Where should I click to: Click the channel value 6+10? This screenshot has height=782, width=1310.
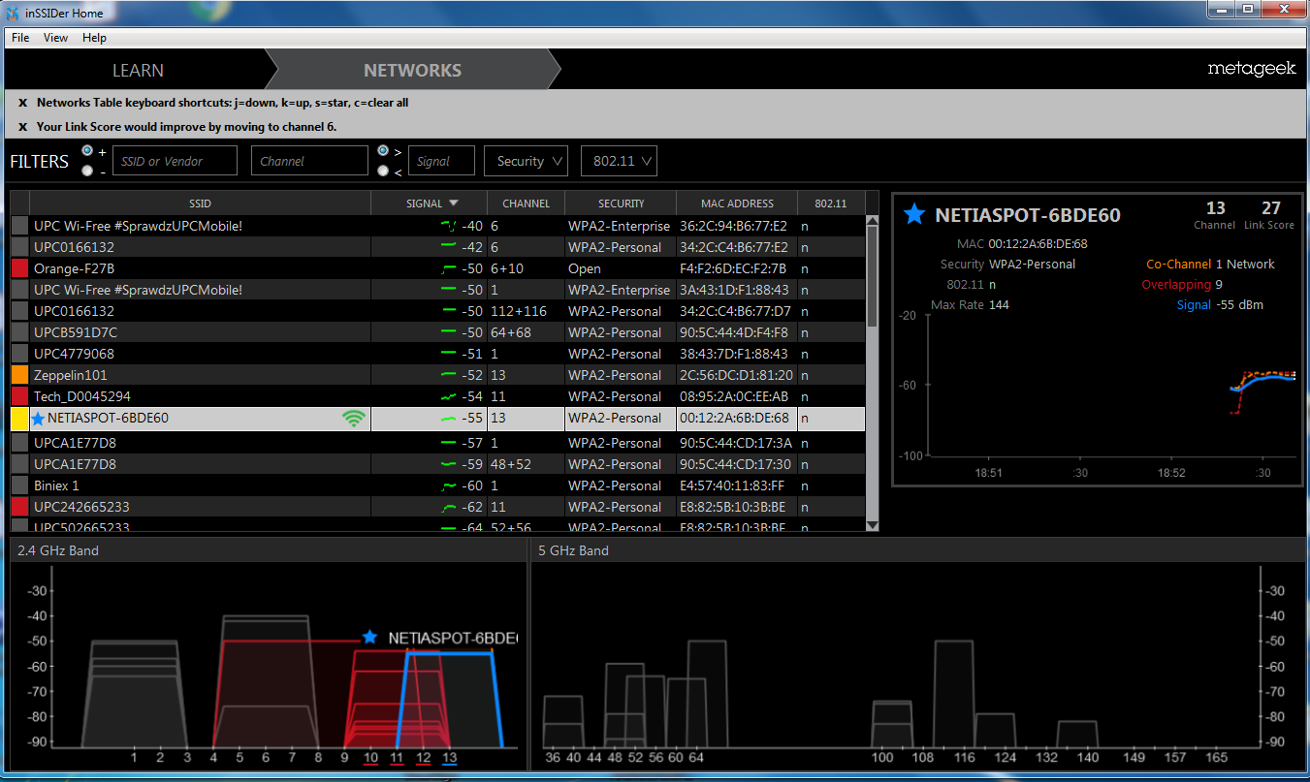tap(508, 268)
